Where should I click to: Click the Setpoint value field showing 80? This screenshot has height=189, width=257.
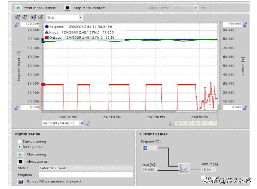coord(148,148)
